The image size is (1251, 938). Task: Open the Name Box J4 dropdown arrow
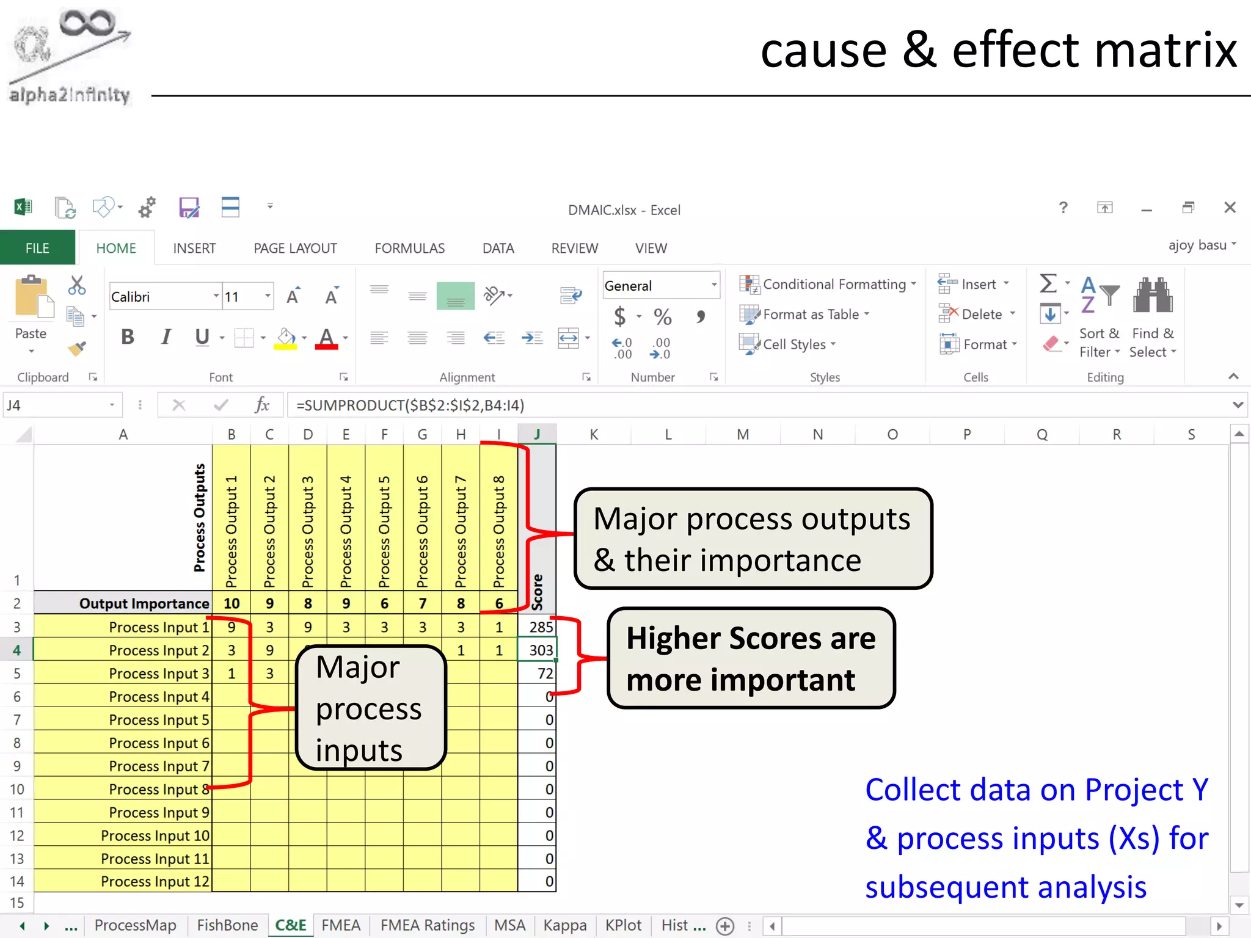pos(112,405)
